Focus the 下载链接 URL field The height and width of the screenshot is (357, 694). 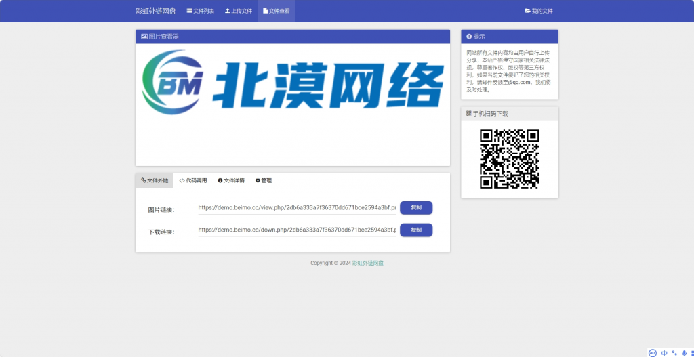click(297, 230)
